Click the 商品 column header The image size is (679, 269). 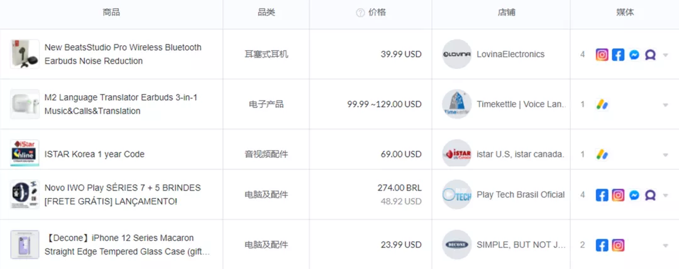tap(111, 13)
